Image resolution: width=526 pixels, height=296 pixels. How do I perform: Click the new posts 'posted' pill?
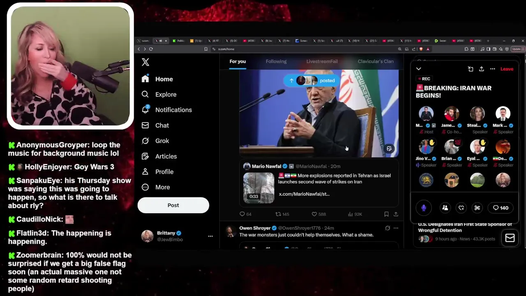pos(312,81)
